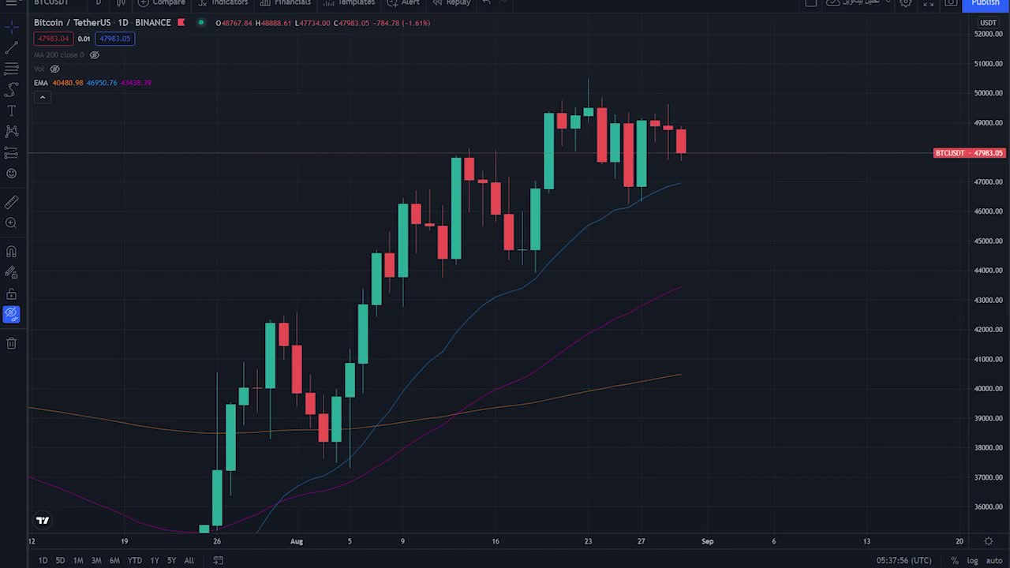Open the timeframe dropdown showing 1D
The height and width of the screenshot is (568, 1010).
tap(97, 3)
